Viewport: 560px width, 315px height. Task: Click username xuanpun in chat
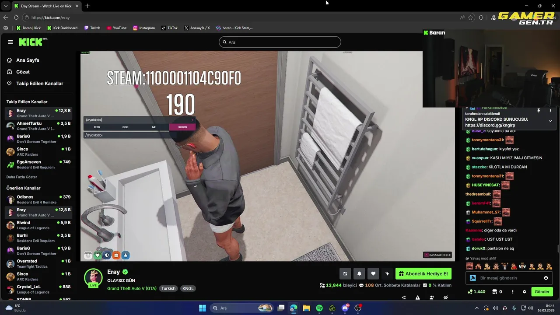(x=480, y=158)
